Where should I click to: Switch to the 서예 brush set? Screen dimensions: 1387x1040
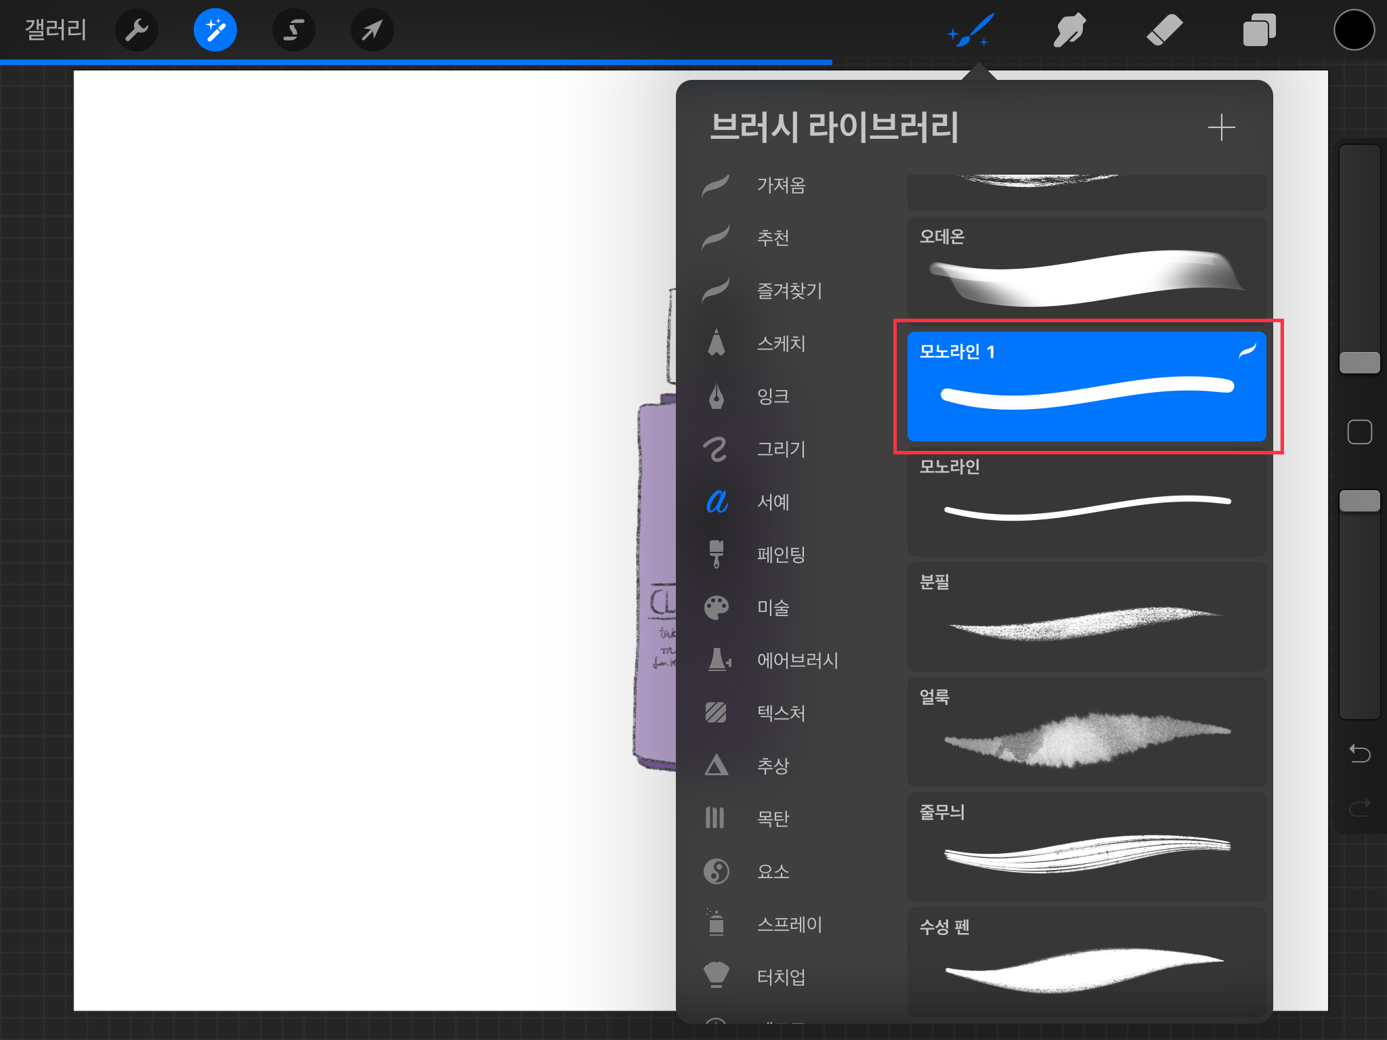pos(773,502)
